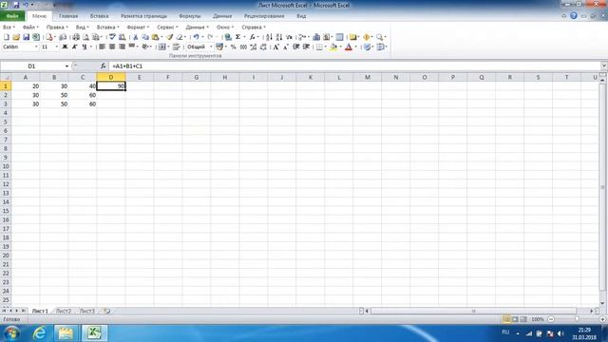Increase decimal places

click(x=254, y=47)
